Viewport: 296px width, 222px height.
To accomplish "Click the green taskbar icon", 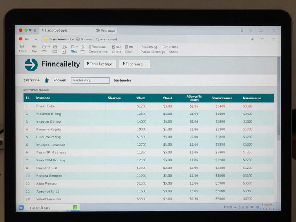I will point(75,207).
